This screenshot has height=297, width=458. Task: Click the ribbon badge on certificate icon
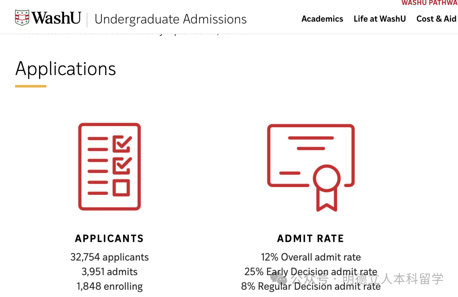[327, 188]
